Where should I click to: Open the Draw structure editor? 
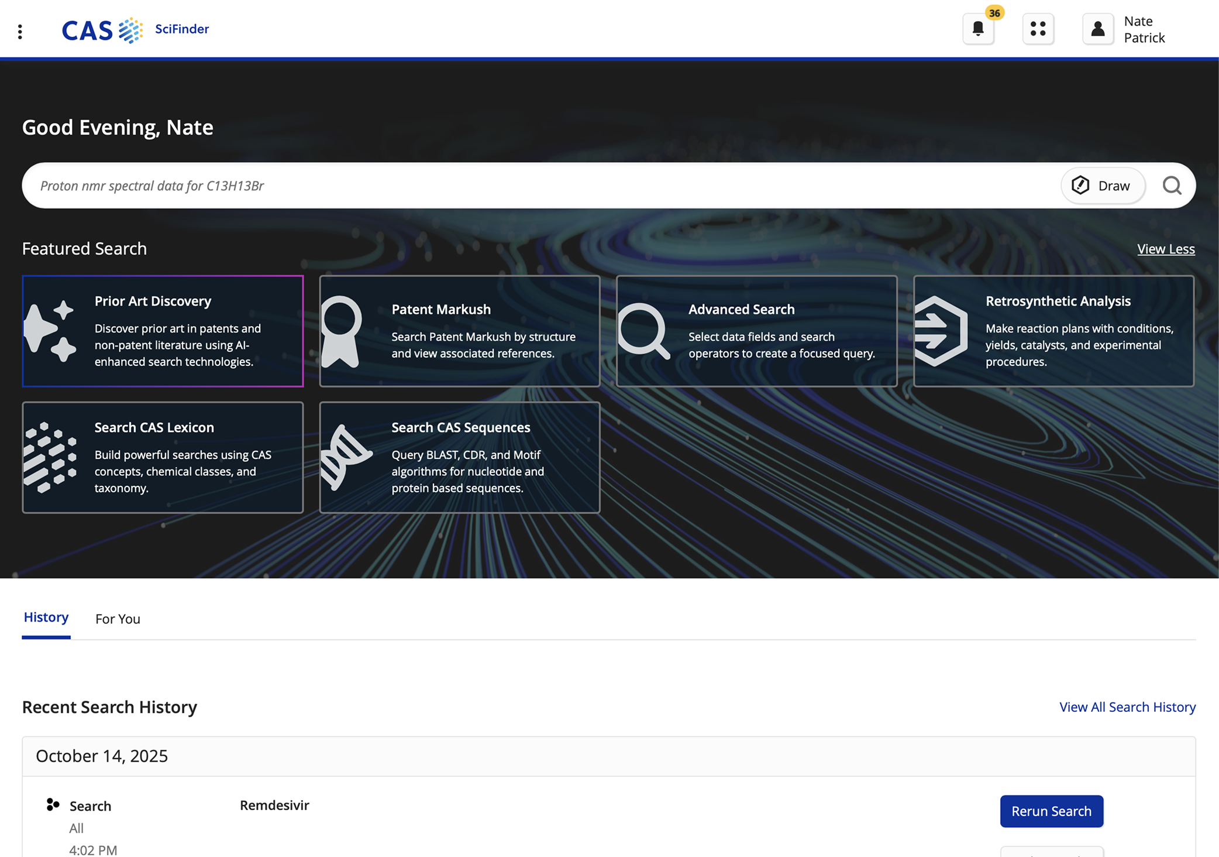point(1103,186)
